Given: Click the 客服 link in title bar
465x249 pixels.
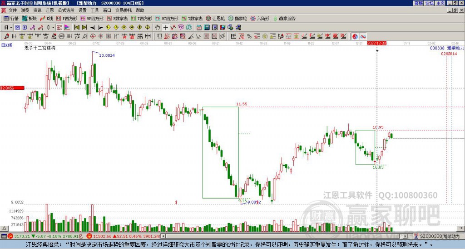Looking at the screenshot, I should tap(418, 3).
